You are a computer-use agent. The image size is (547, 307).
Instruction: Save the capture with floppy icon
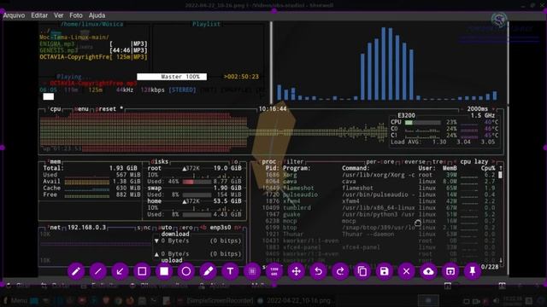pyautogui.click(x=384, y=271)
